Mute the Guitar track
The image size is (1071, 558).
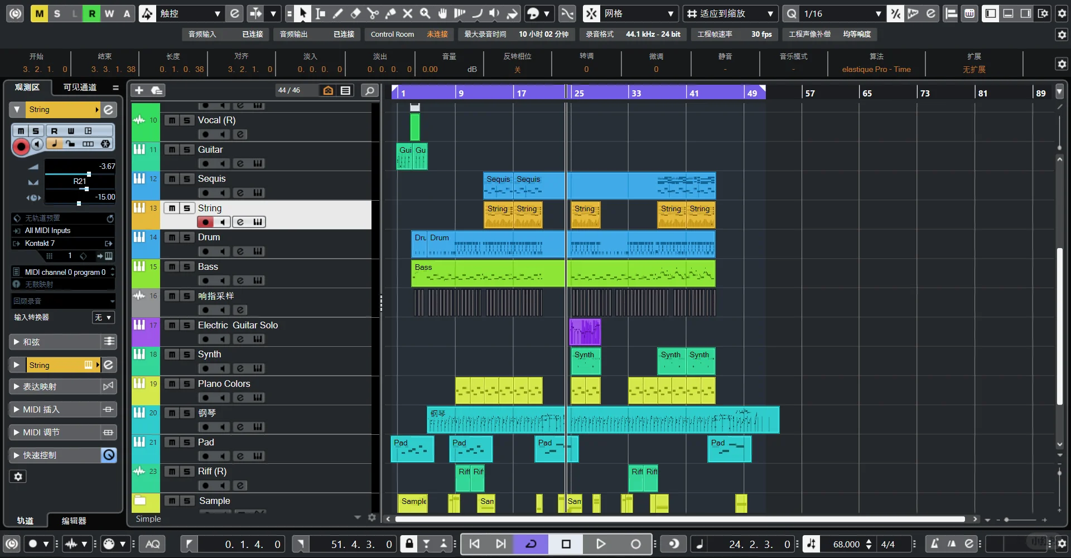pos(171,149)
